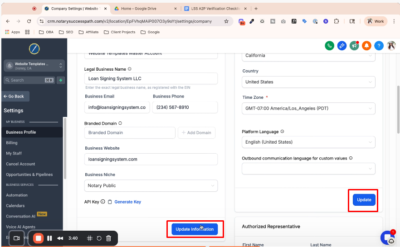
Task: Restart the recording with the circular arrow icon
Action: (x=99, y=238)
